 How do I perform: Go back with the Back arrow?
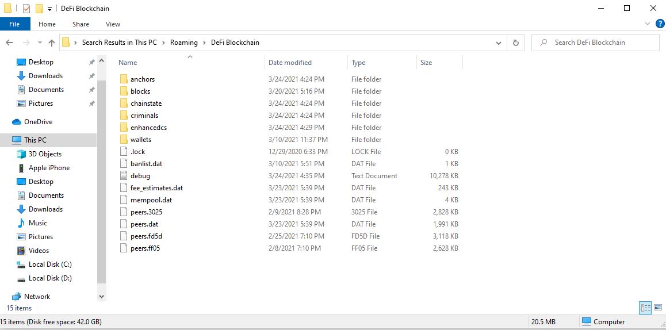pyautogui.click(x=9, y=43)
